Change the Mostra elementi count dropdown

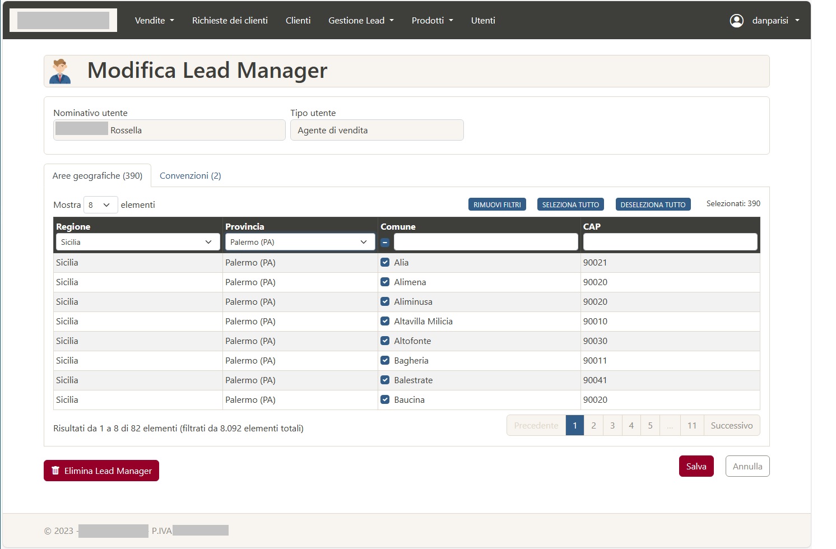[x=100, y=205]
